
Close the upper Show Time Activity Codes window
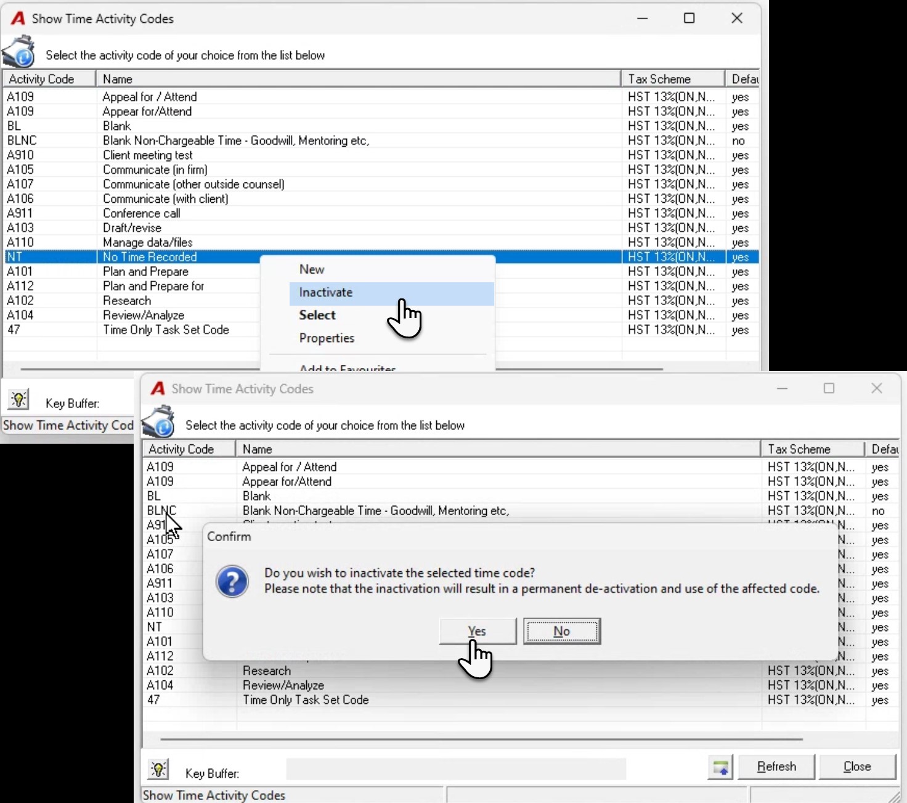[737, 18]
